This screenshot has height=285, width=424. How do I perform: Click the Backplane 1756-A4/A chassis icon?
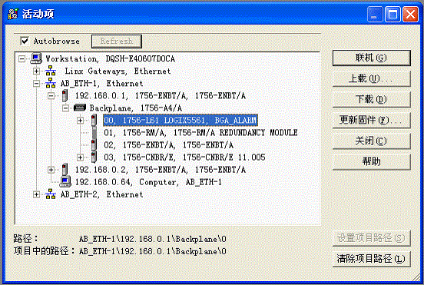pos(80,108)
